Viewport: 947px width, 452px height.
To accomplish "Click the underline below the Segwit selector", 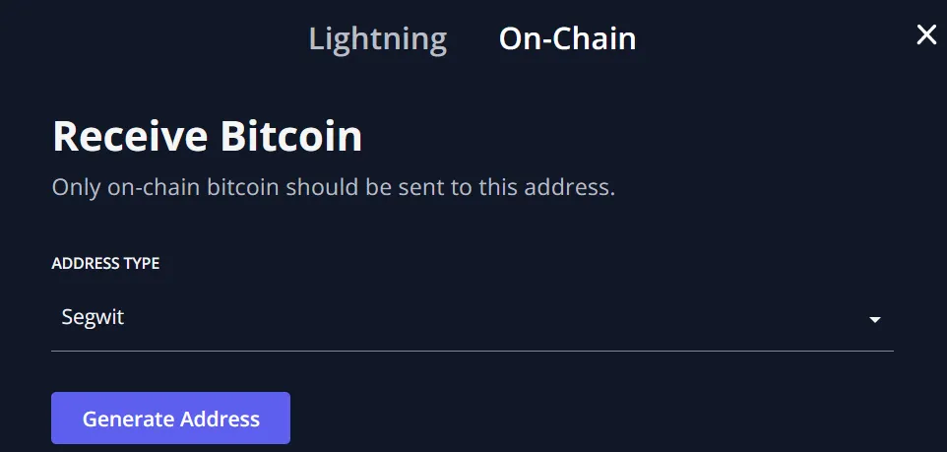I will [x=473, y=351].
